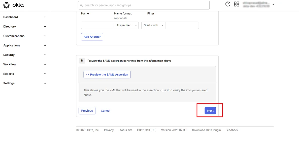Click the OK12 Cell (US) footer text
The height and width of the screenshot is (142, 299).
(147, 130)
